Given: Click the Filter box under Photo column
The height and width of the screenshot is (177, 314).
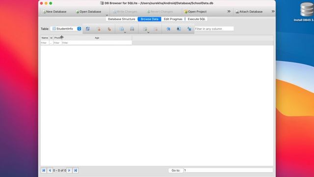Looking at the screenshot, I should [x=57, y=43].
